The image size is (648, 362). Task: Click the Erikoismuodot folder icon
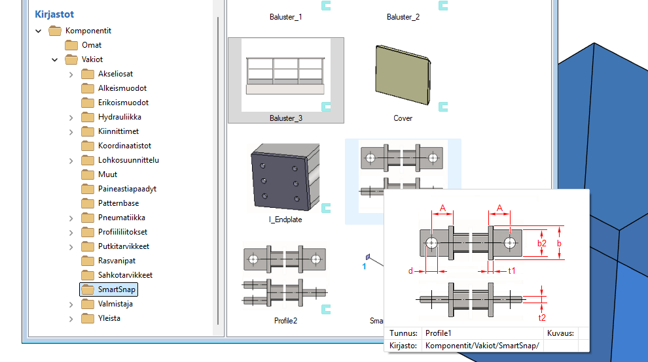click(x=88, y=103)
